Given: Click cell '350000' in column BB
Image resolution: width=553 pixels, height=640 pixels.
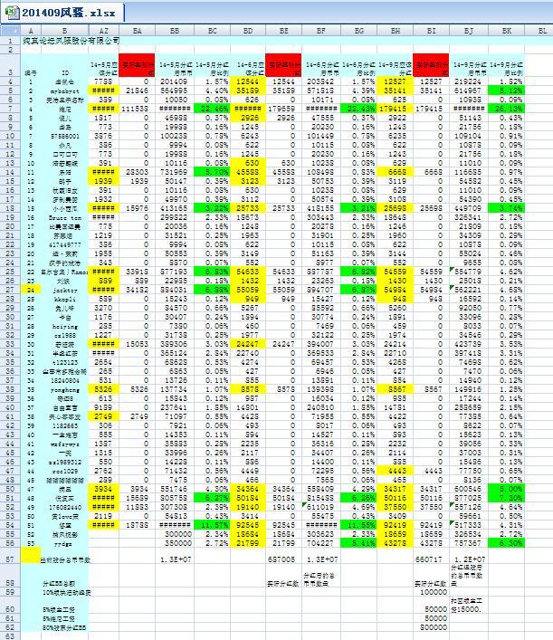Looking at the screenshot, I should pos(175,543).
